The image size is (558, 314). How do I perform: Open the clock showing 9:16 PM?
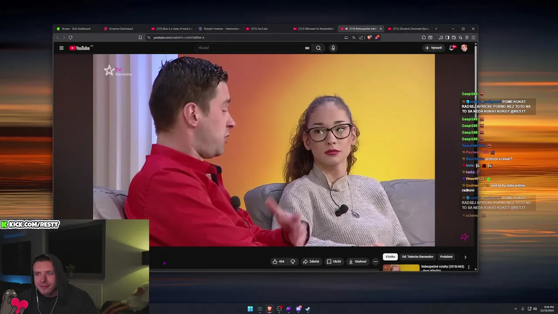[x=547, y=309]
